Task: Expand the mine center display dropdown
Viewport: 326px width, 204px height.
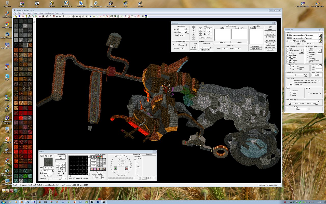Action: pyautogui.click(x=308, y=109)
